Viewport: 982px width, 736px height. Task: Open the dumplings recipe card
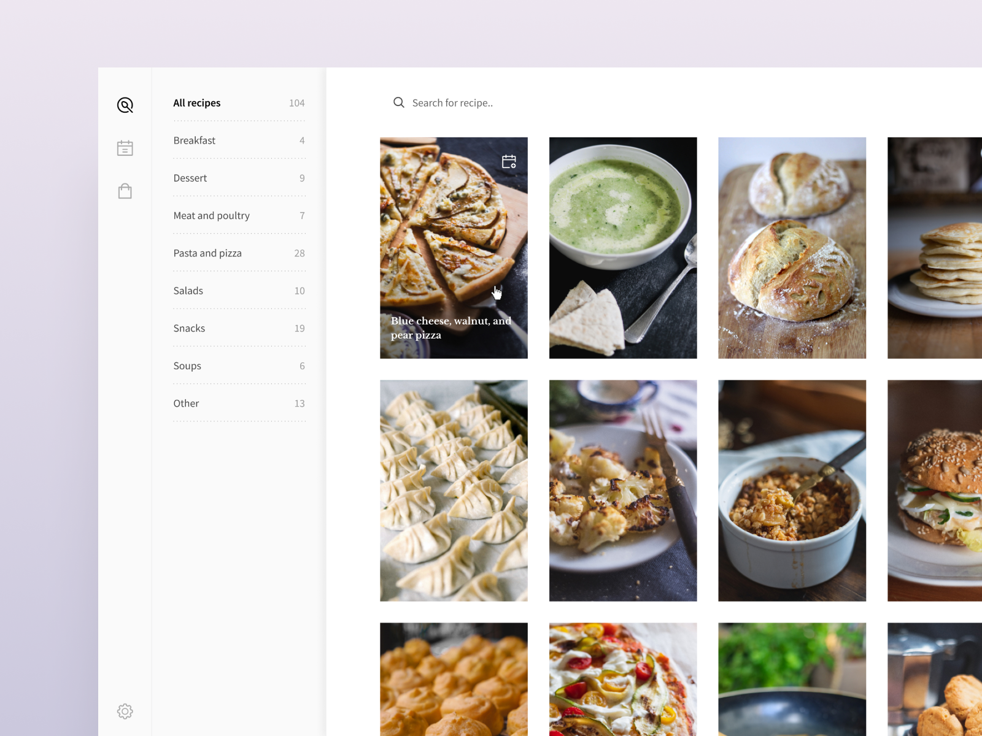point(454,491)
